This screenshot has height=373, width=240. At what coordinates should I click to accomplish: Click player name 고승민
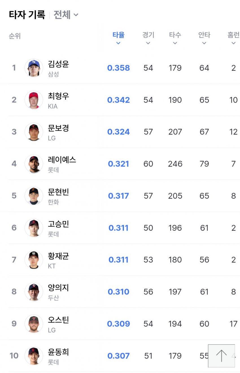coord(58,224)
